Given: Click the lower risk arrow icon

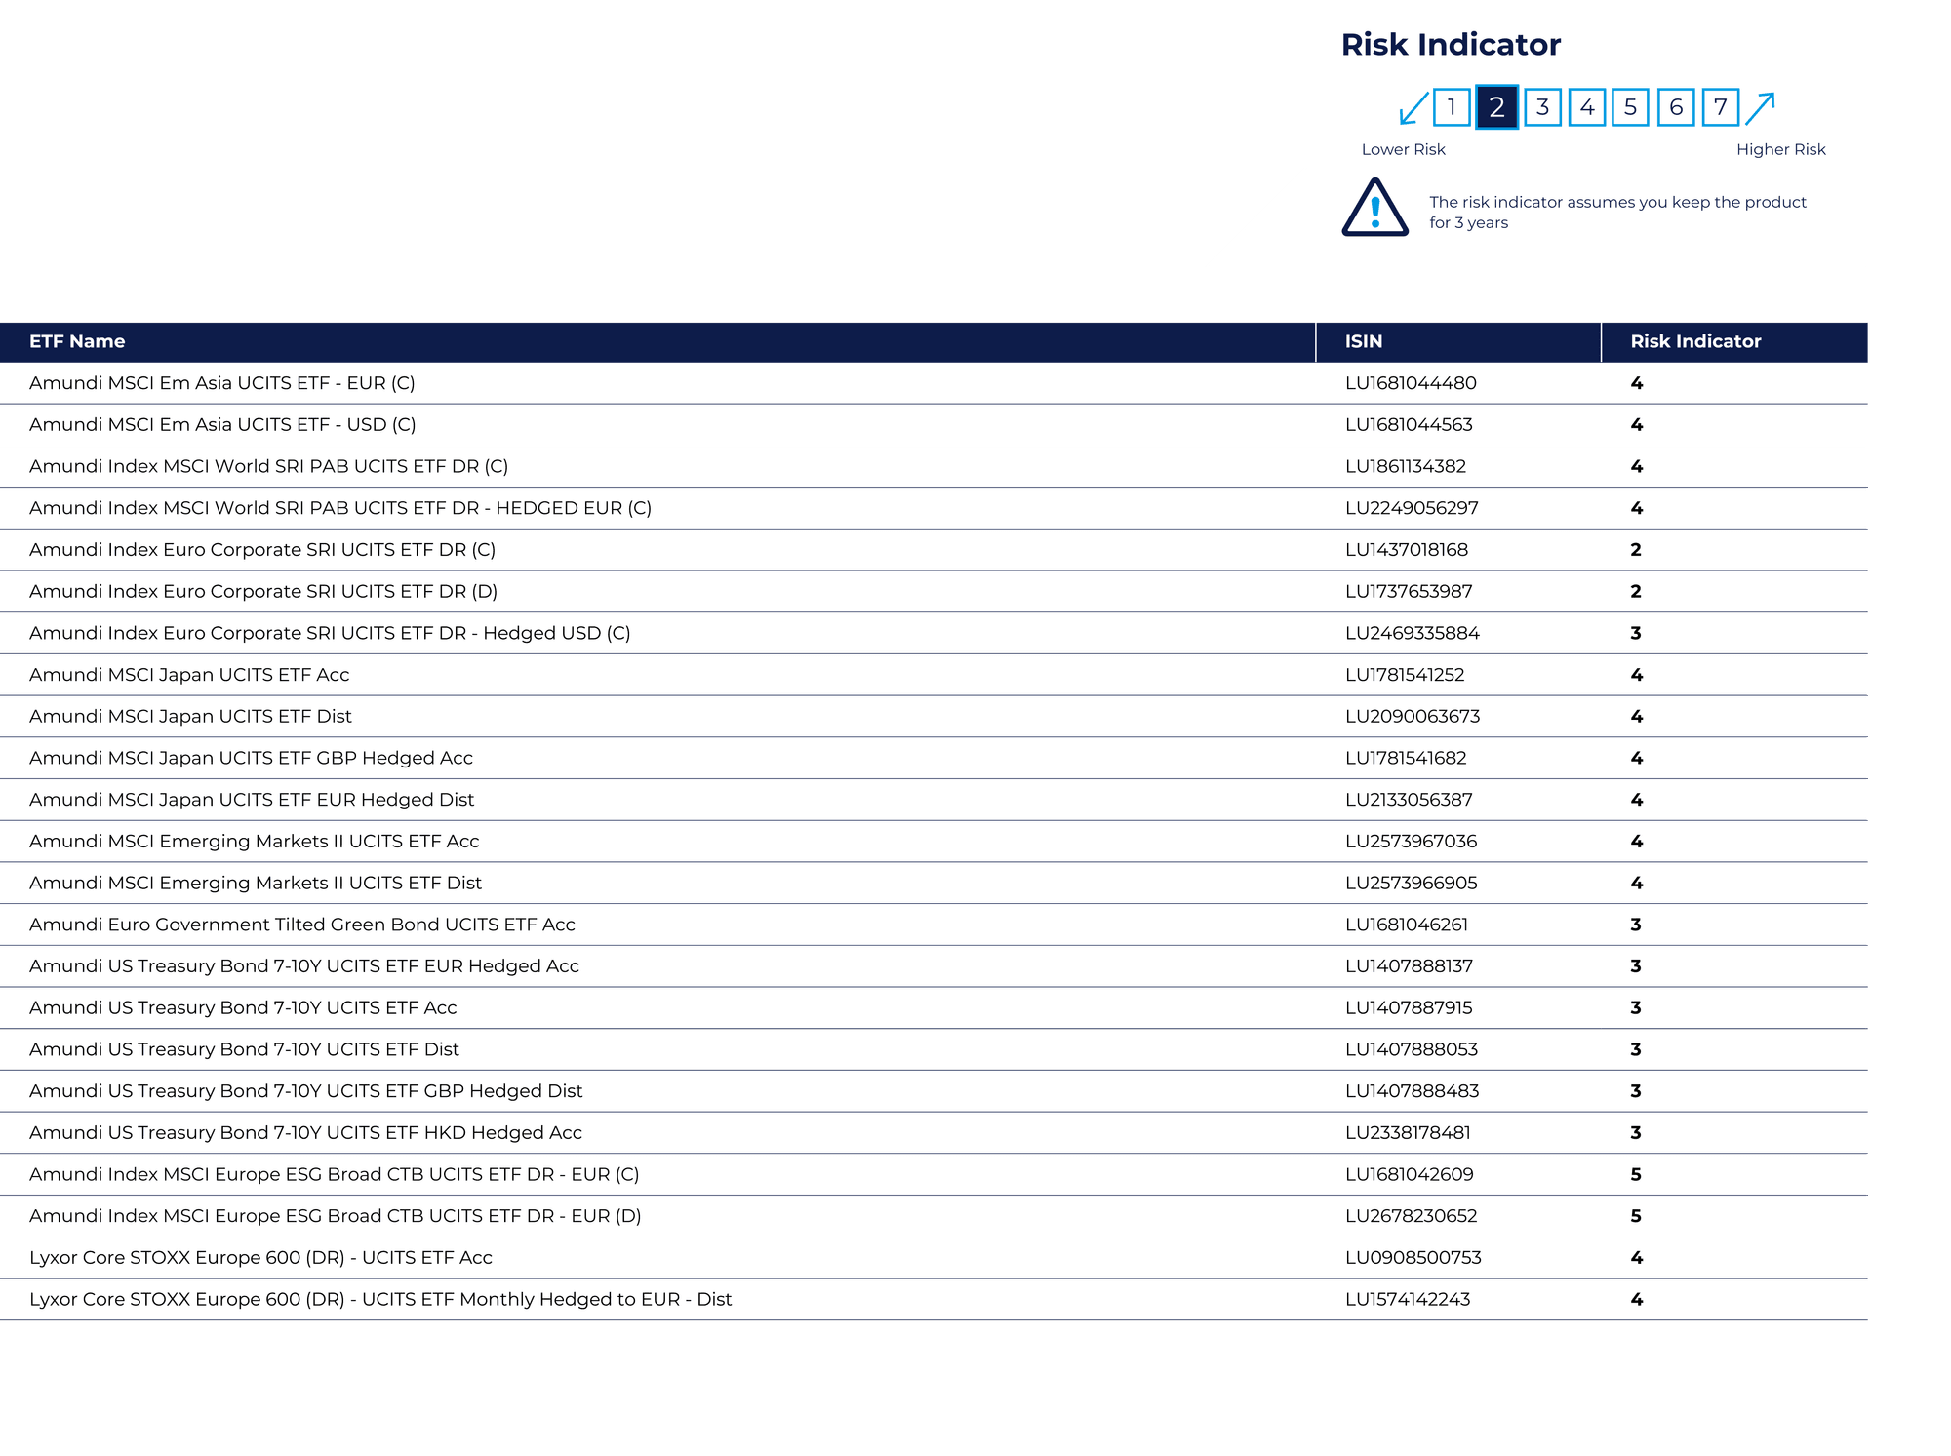Looking at the screenshot, I should click(x=1413, y=107).
